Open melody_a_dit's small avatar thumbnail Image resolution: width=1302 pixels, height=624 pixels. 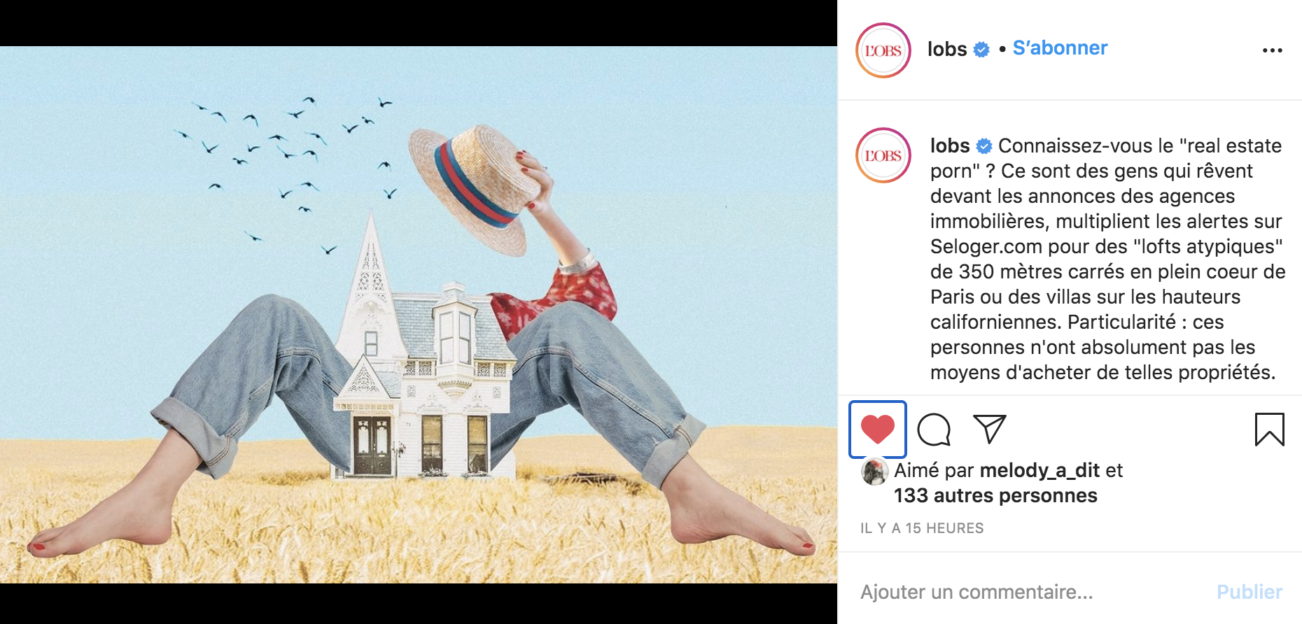pos(874,472)
